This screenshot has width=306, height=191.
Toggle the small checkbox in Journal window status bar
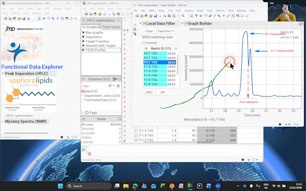(x=73, y=137)
